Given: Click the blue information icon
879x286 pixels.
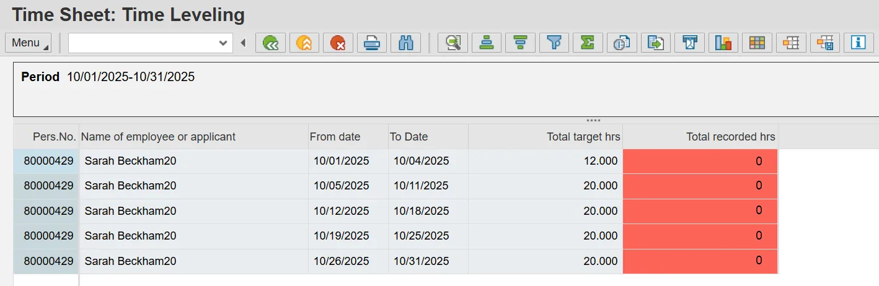Looking at the screenshot, I should tap(858, 43).
